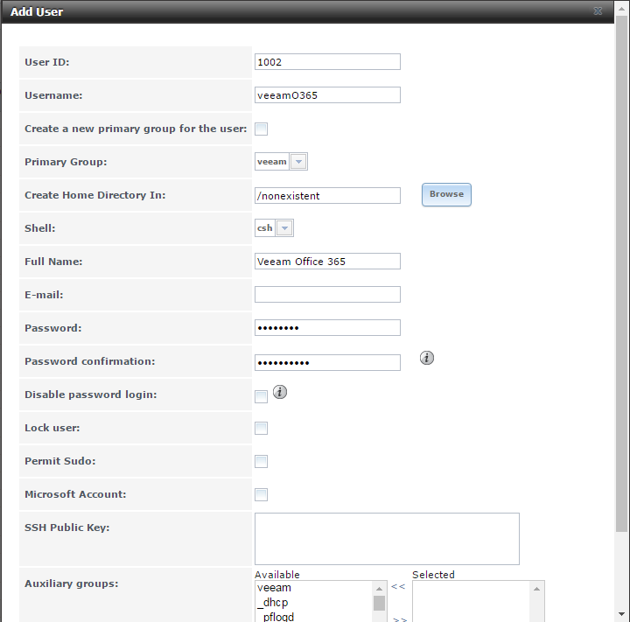This screenshot has width=630, height=622.
Task: Click the Password confirmation field
Action: [x=327, y=362]
